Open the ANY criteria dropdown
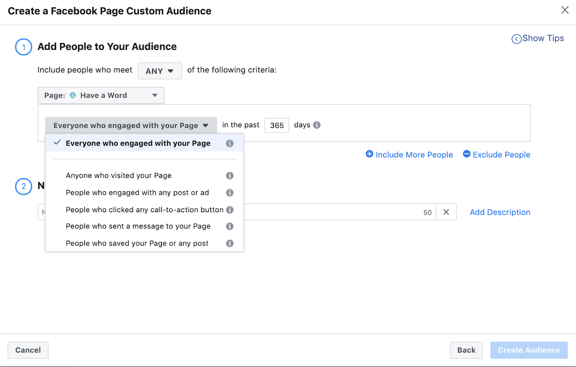576x367 pixels. [159, 71]
